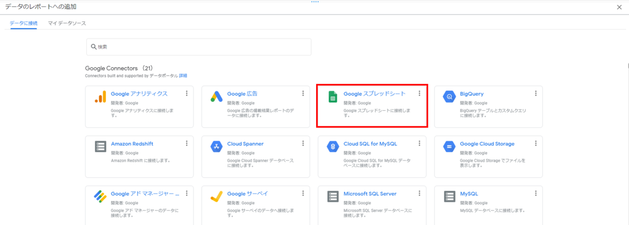Click the Cloud SQL for MySQL icon
The height and width of the screenshot is (225, 629).
[333, 147]
